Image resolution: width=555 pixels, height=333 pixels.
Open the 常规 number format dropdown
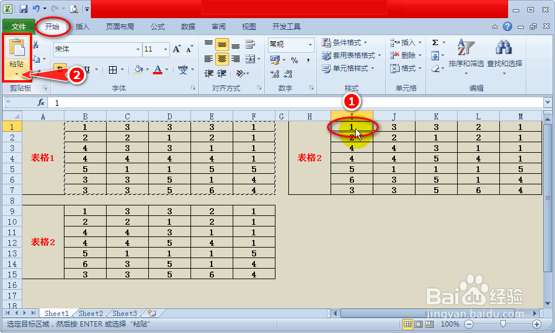(310, 44)
